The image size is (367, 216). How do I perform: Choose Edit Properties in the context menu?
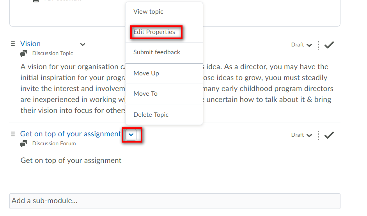pyautogui.click(x=164, y=32)
